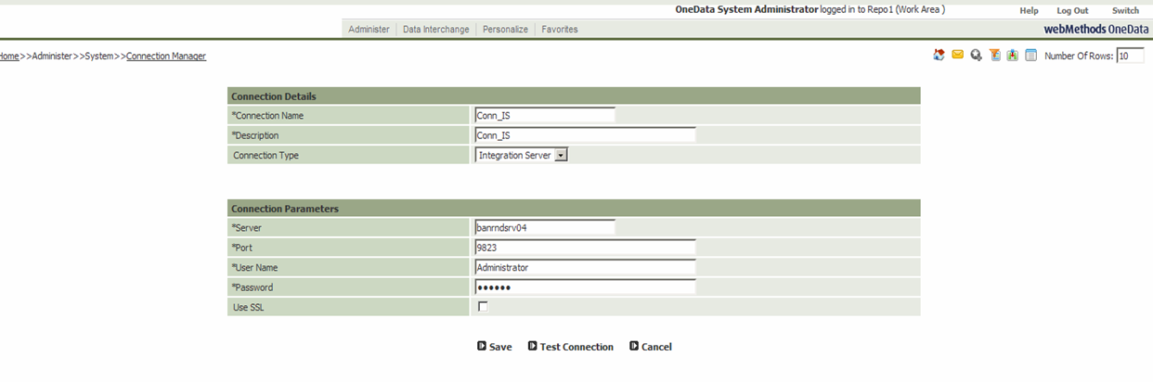Click the Switch link
This screenshot has width=1153, height=382.
pyautogui.click(x=1125, y=10)
